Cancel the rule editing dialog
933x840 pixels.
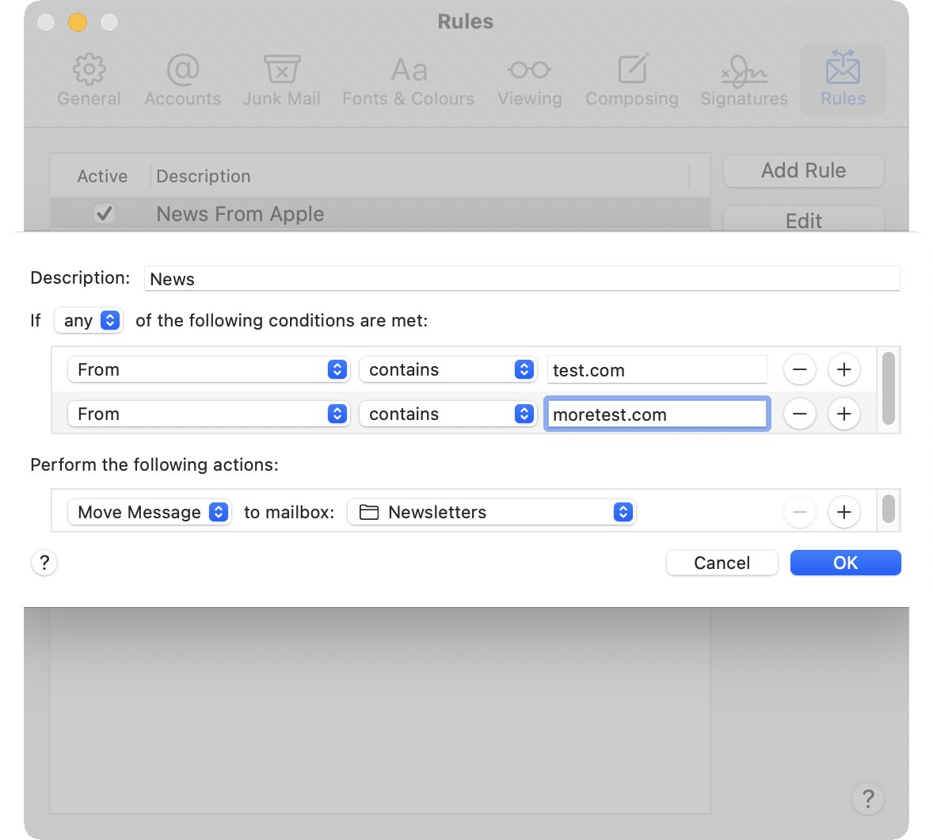pyautogui.click(x=722, y=563)
